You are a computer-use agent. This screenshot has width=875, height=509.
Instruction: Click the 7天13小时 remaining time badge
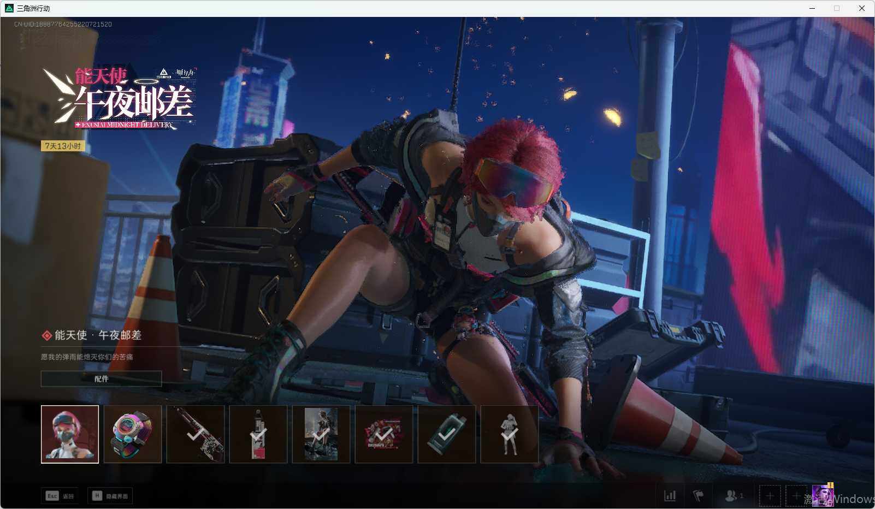click(63, 146)
